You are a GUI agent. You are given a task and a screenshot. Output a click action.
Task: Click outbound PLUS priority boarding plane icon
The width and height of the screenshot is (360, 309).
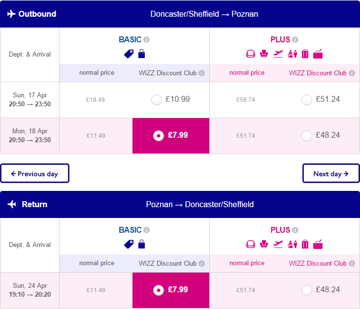(x=278, y=54)
